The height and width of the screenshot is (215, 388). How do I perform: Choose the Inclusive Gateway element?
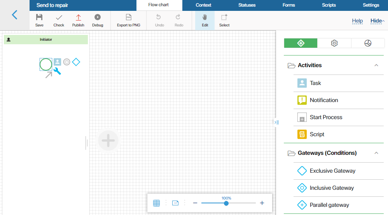click(x=339, y=188)
